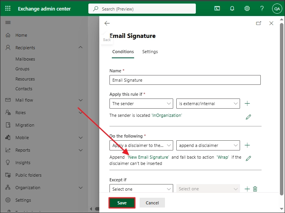This screenshot has width=285, height=213.
Task: Expand the Reports section chevron
Action: coord(81,150)
